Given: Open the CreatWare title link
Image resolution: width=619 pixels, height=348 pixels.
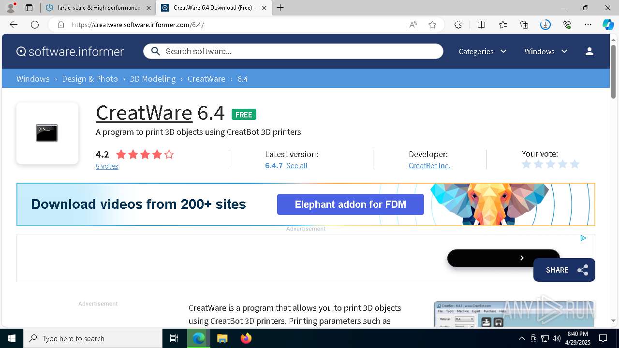Looking at the screenshot, I should tap(144, 113).
